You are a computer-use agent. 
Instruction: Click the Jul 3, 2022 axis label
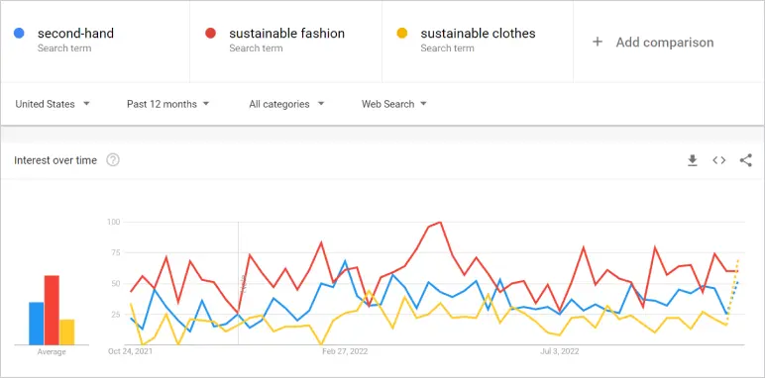(560, 351)
